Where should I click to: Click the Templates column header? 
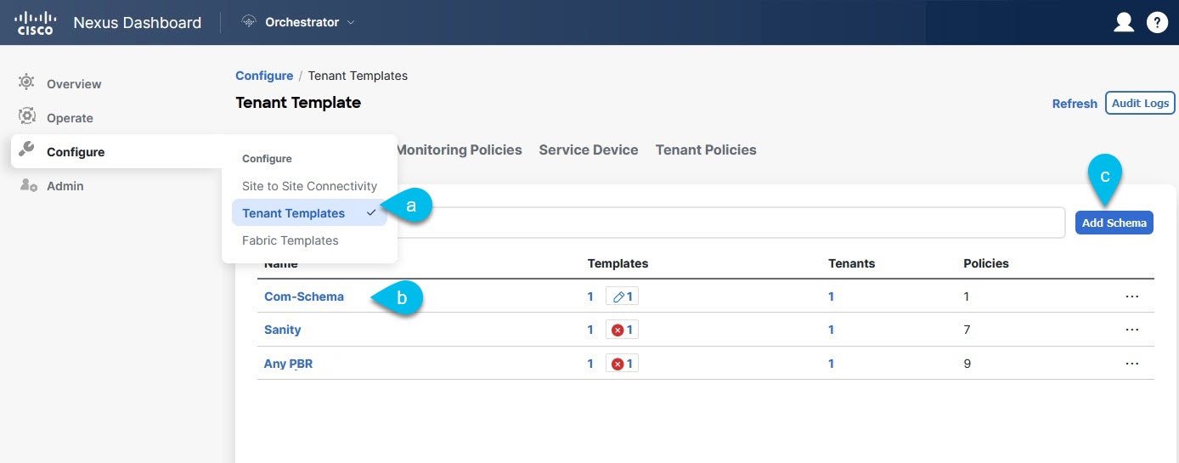618,263
